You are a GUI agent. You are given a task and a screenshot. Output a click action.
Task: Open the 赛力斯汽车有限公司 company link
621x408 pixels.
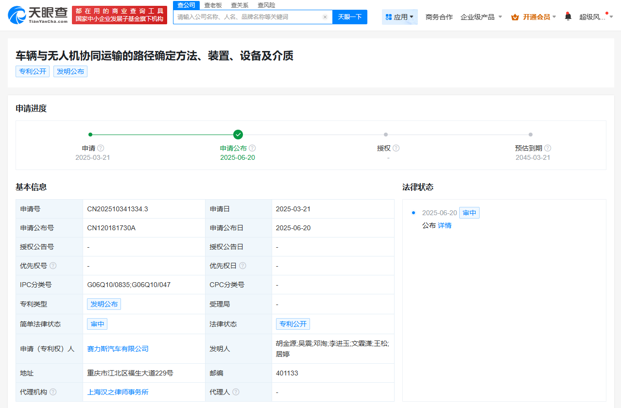click(x=118, y=349)
